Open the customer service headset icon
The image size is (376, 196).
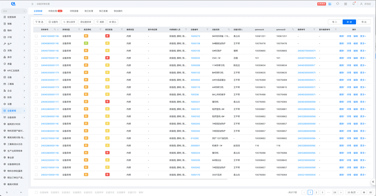tap(338, 4)
